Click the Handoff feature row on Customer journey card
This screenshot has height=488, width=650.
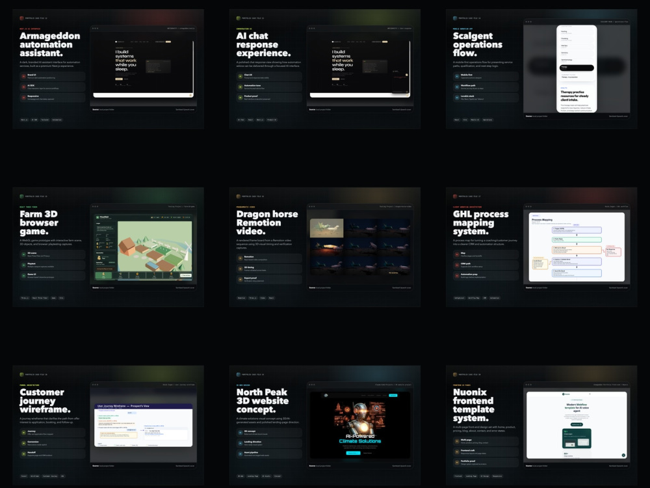[x=52, y=454]
